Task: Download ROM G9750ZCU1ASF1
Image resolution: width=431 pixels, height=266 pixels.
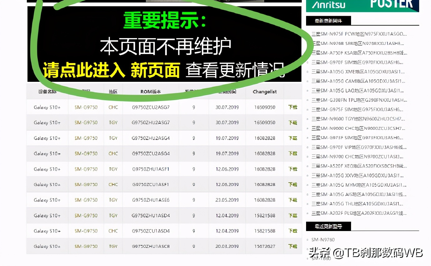Action: coord(293,185)
